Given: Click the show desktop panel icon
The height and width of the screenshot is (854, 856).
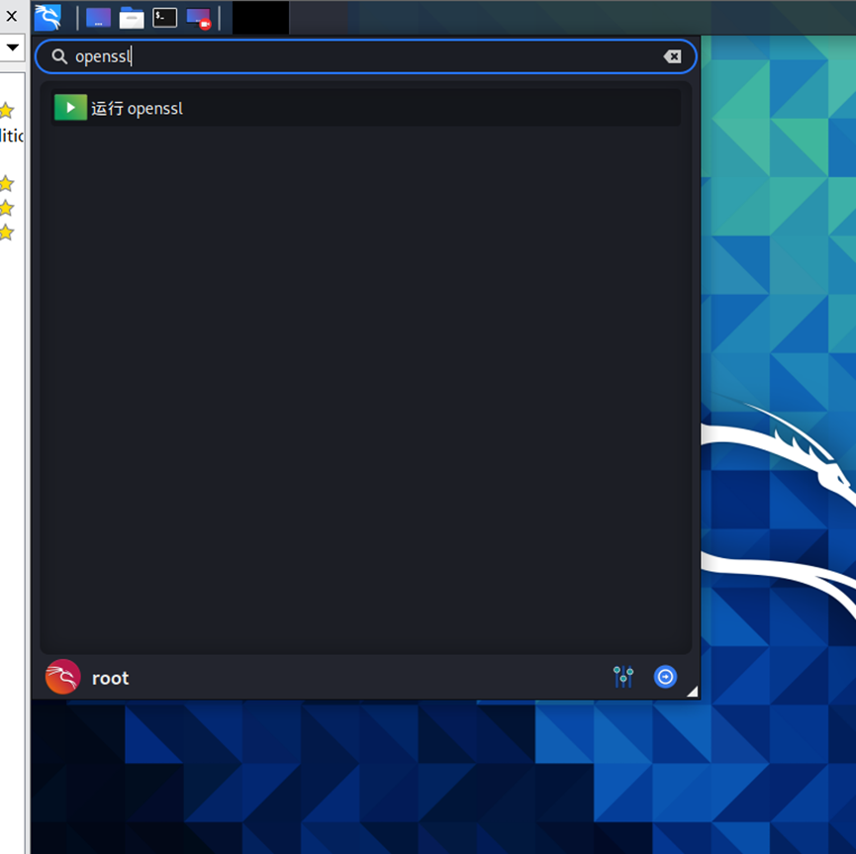Looking at the screenshot, I should pos(98,18).
